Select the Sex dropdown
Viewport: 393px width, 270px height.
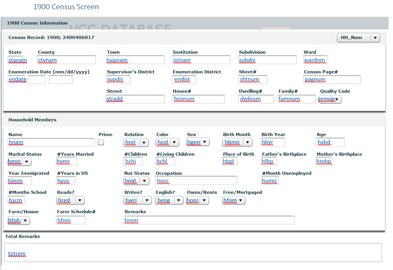pyautogui.click(x=198, y=142)
